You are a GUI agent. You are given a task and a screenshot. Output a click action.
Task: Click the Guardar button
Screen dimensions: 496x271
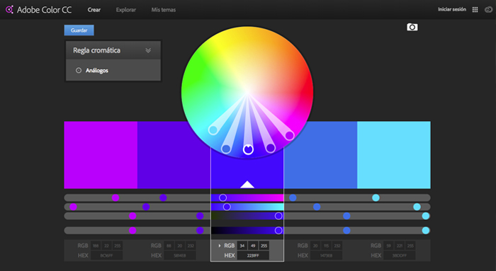coord(79,30)
